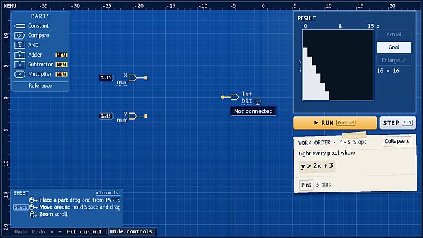Select the Compare part icon
Viewport: 423px width, 238px height.
[x=19, y=35]
